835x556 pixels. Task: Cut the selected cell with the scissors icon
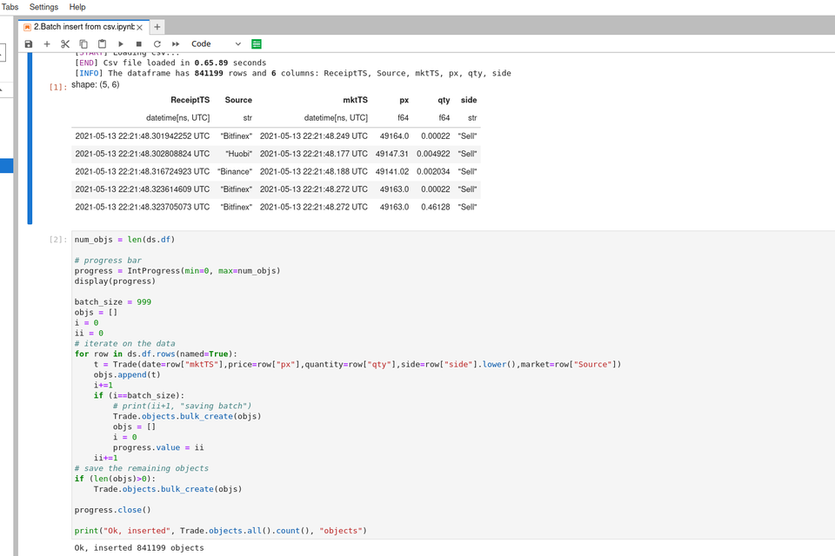tap(65, 43)
